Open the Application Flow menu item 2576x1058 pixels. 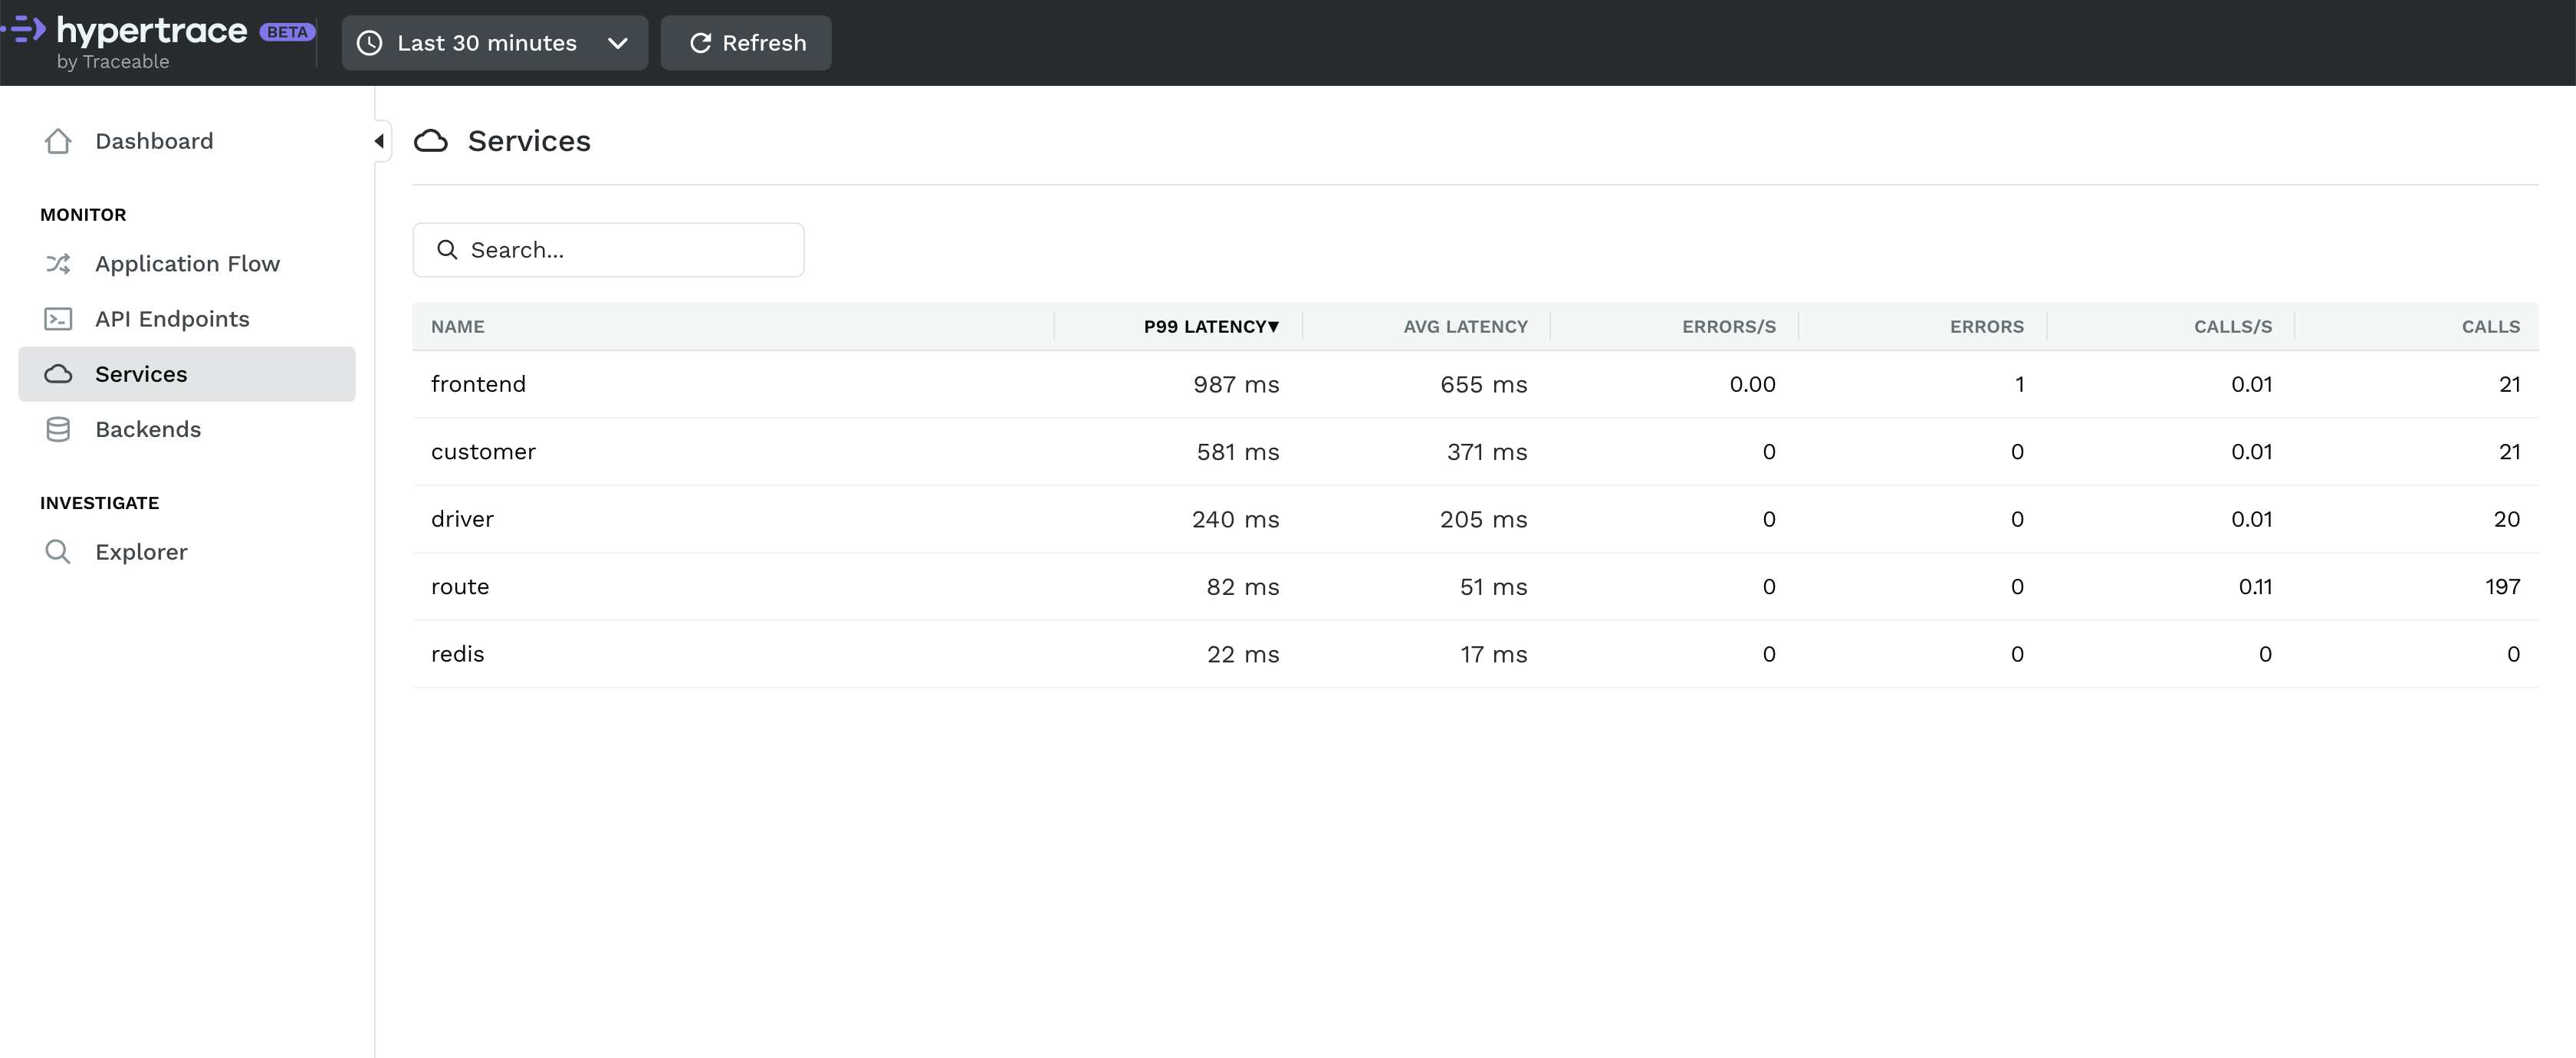pyautogui.click(x=187, y=264)
